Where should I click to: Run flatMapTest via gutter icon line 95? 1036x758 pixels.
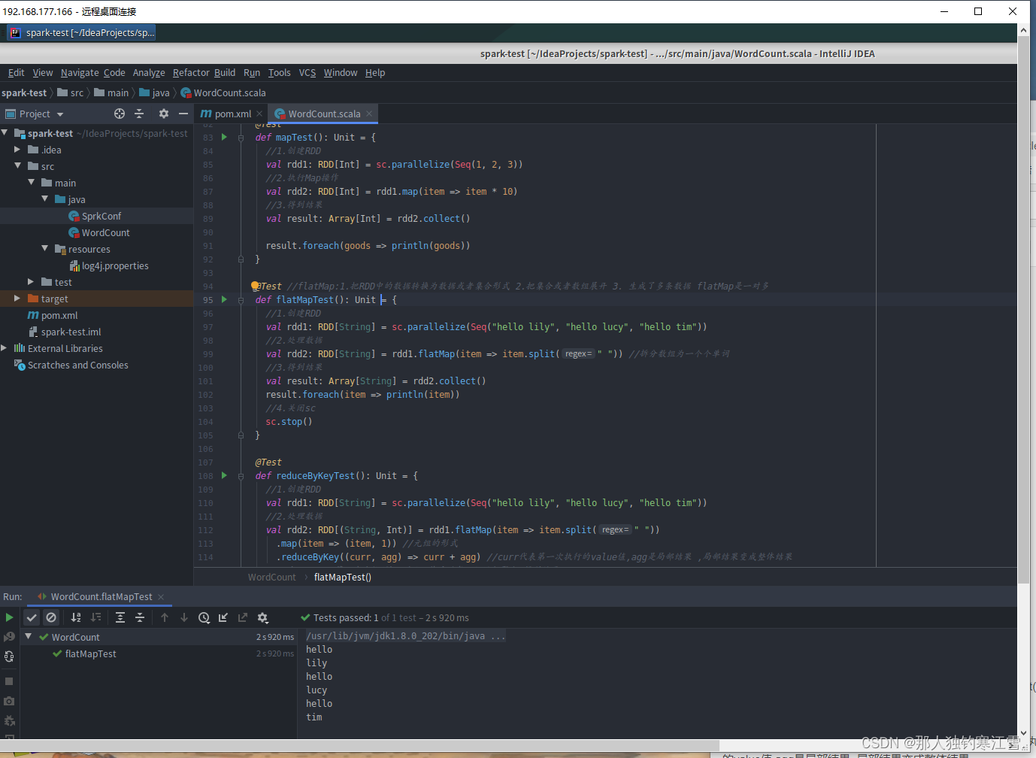point(224,299)
